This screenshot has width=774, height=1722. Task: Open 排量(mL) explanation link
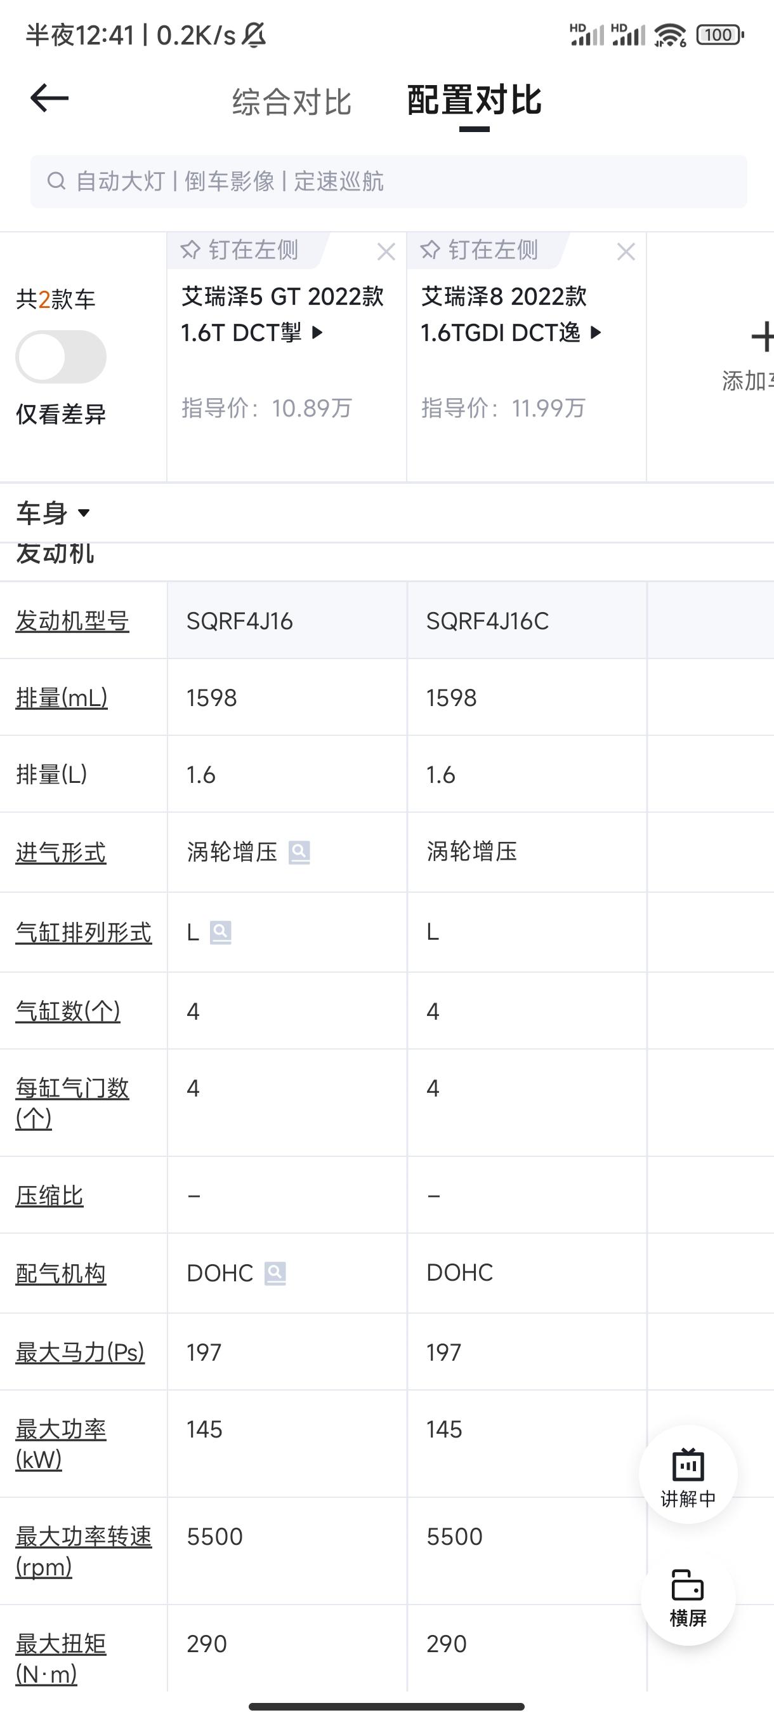coord(62,698)
